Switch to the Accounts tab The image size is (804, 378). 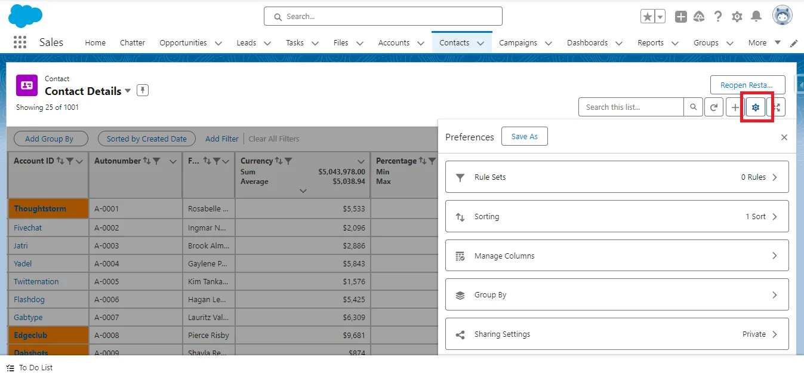pos(394,42)
